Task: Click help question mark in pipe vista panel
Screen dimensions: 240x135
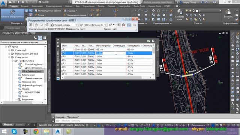Action: pos(153,41)
